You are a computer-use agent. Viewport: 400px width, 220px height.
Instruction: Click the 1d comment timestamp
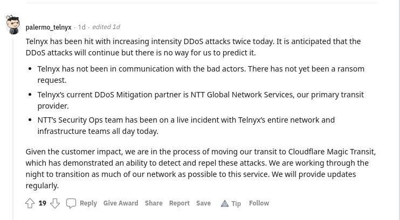[81, 27]
